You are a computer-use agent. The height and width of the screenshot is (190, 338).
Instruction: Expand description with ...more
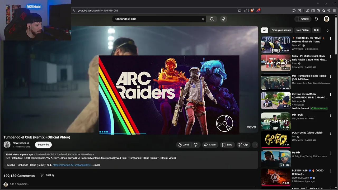click(96, 165)
